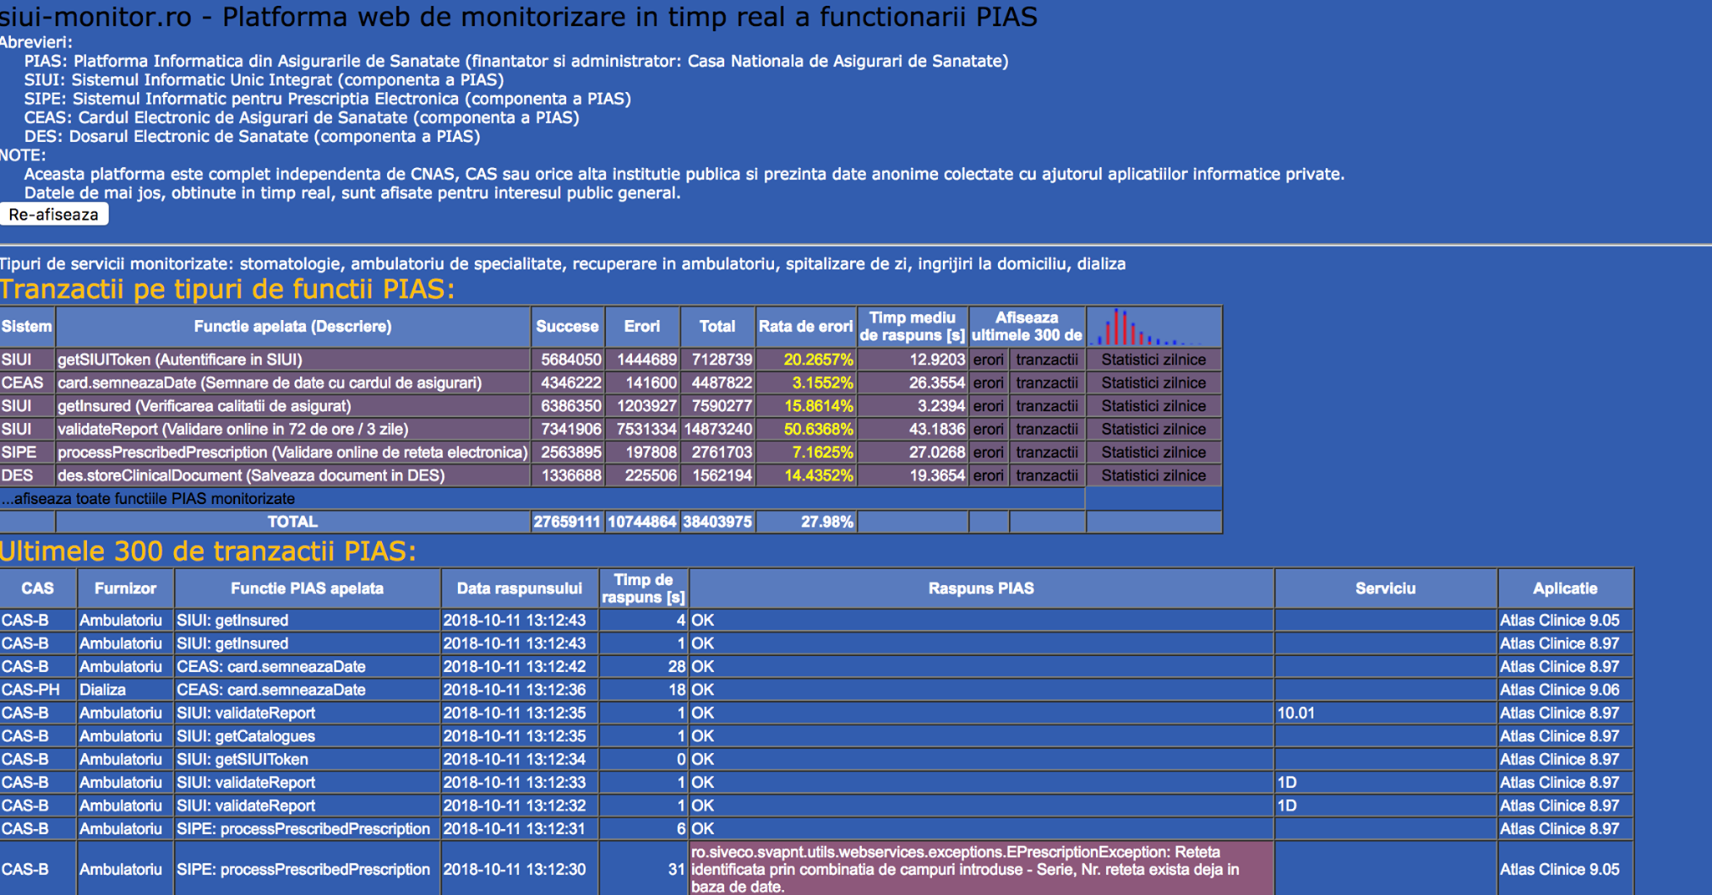Screen dimensions: 1712x895
Task: Click the 'Dializa' furnizor cell
Action: pyautogui.click(x=125, y=690)
